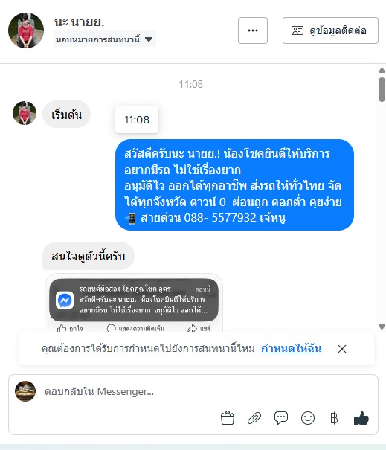
Task: Click the เริ่มต้น message bubble
Action: [x=67, y=115]
